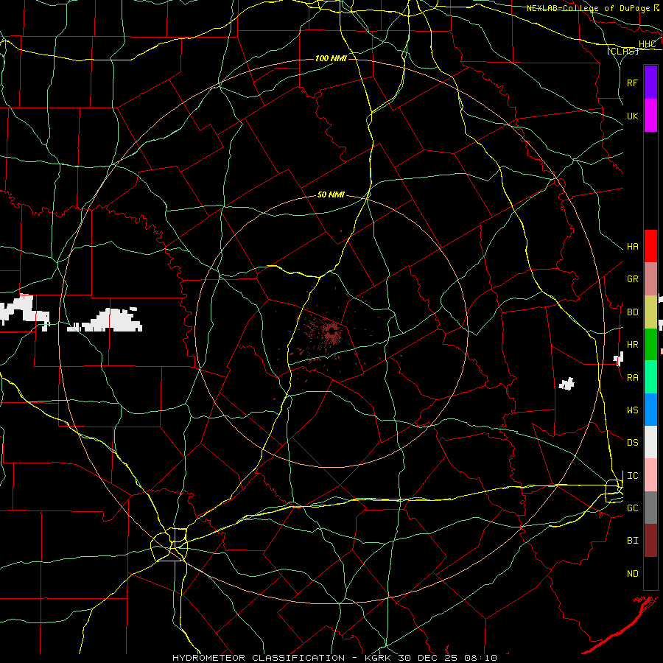Click the white DS legend swatch
The image size is (663, 663).
tap(650, 442)
